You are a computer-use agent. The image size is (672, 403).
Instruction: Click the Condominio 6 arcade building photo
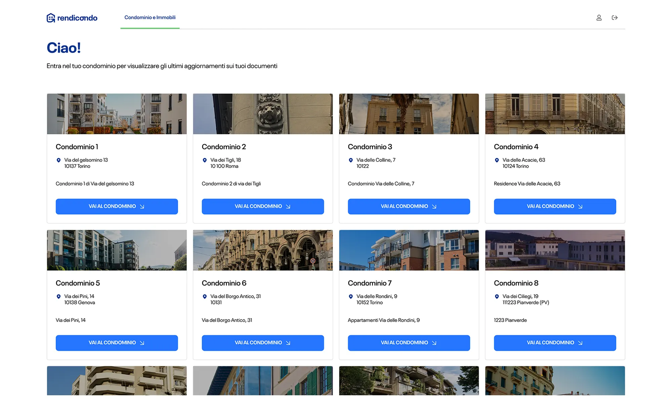[263, 250]
